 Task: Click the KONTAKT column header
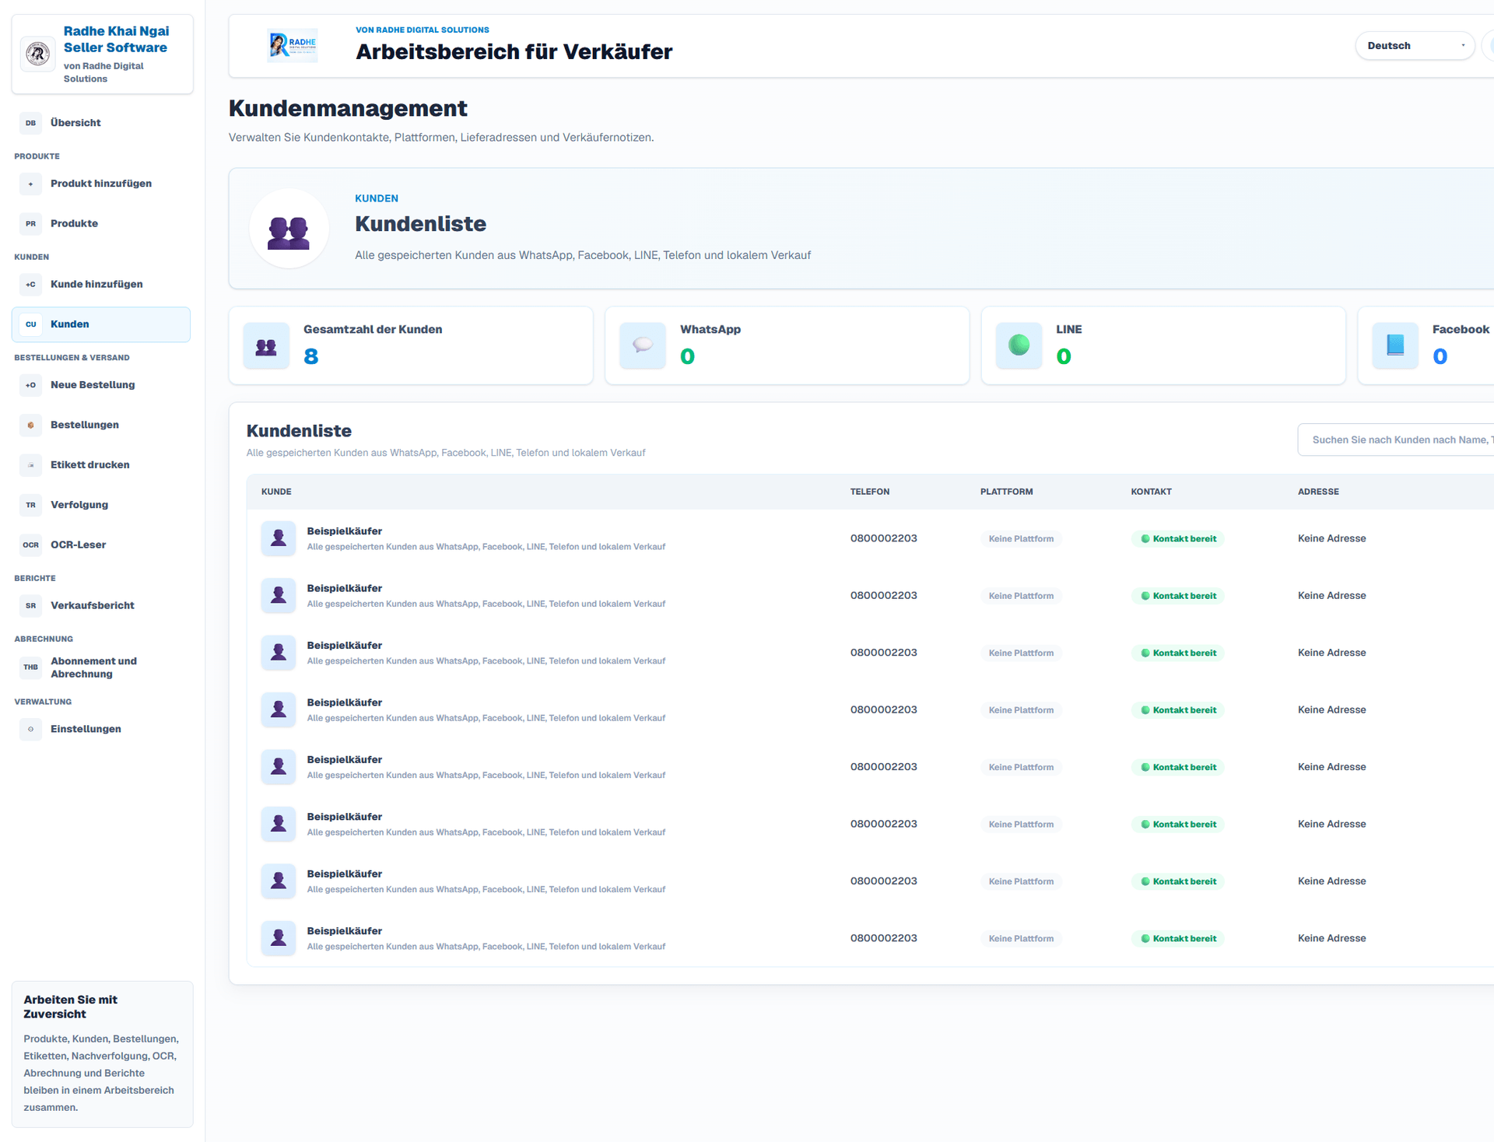tap(1152, 492)
